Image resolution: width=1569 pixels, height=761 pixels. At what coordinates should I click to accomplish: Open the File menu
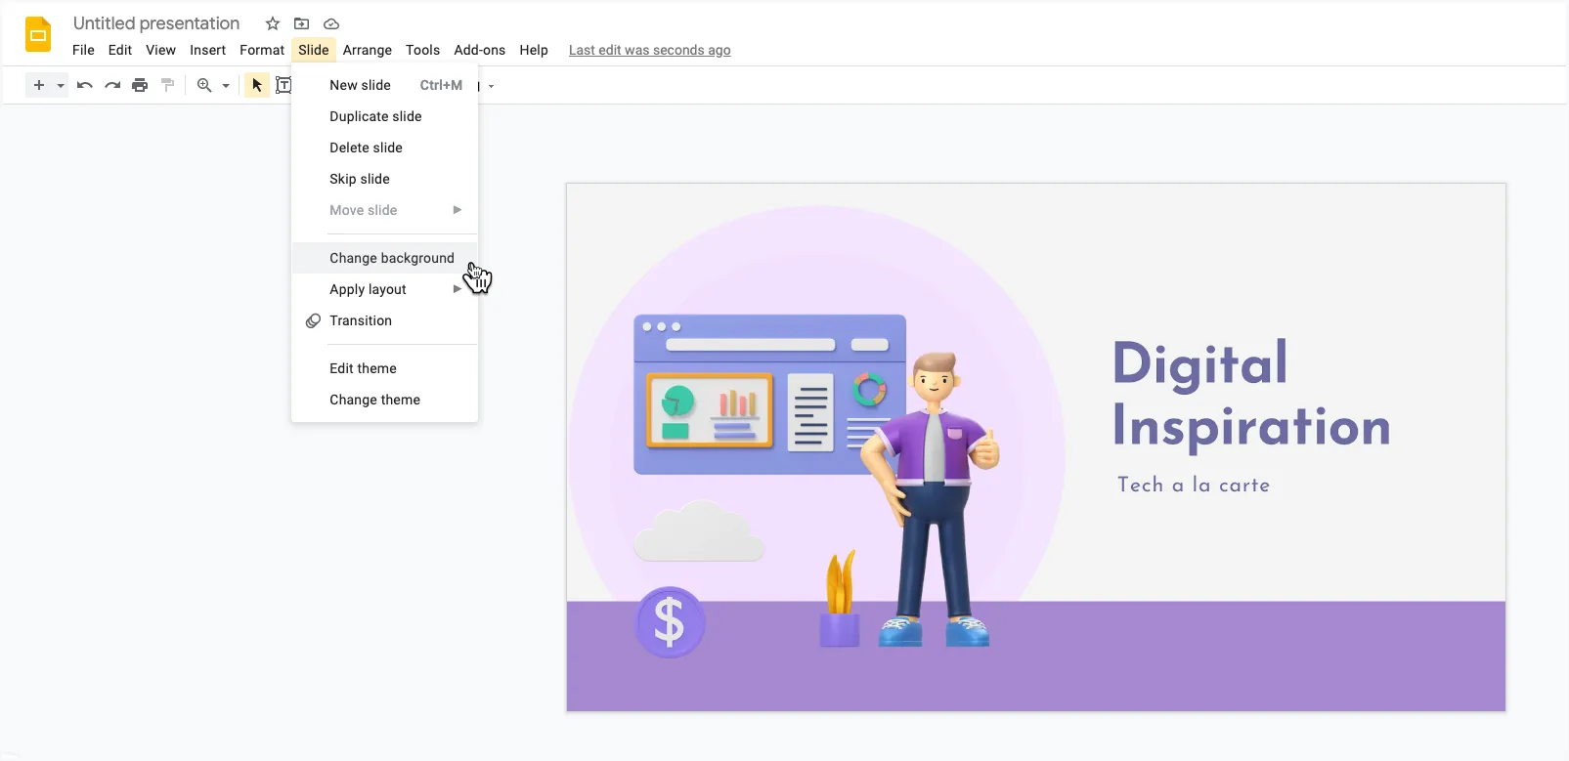pyautogui.click(x=83, y=50)
